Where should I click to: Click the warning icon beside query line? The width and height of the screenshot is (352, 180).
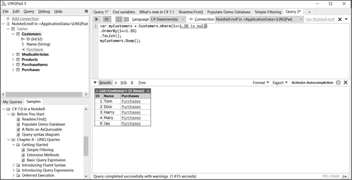tap(95, 26)
